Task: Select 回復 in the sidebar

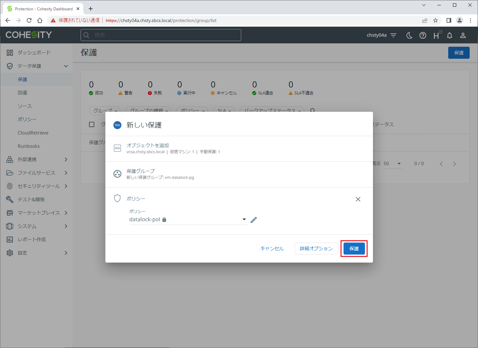Action: tap(22, 93)
